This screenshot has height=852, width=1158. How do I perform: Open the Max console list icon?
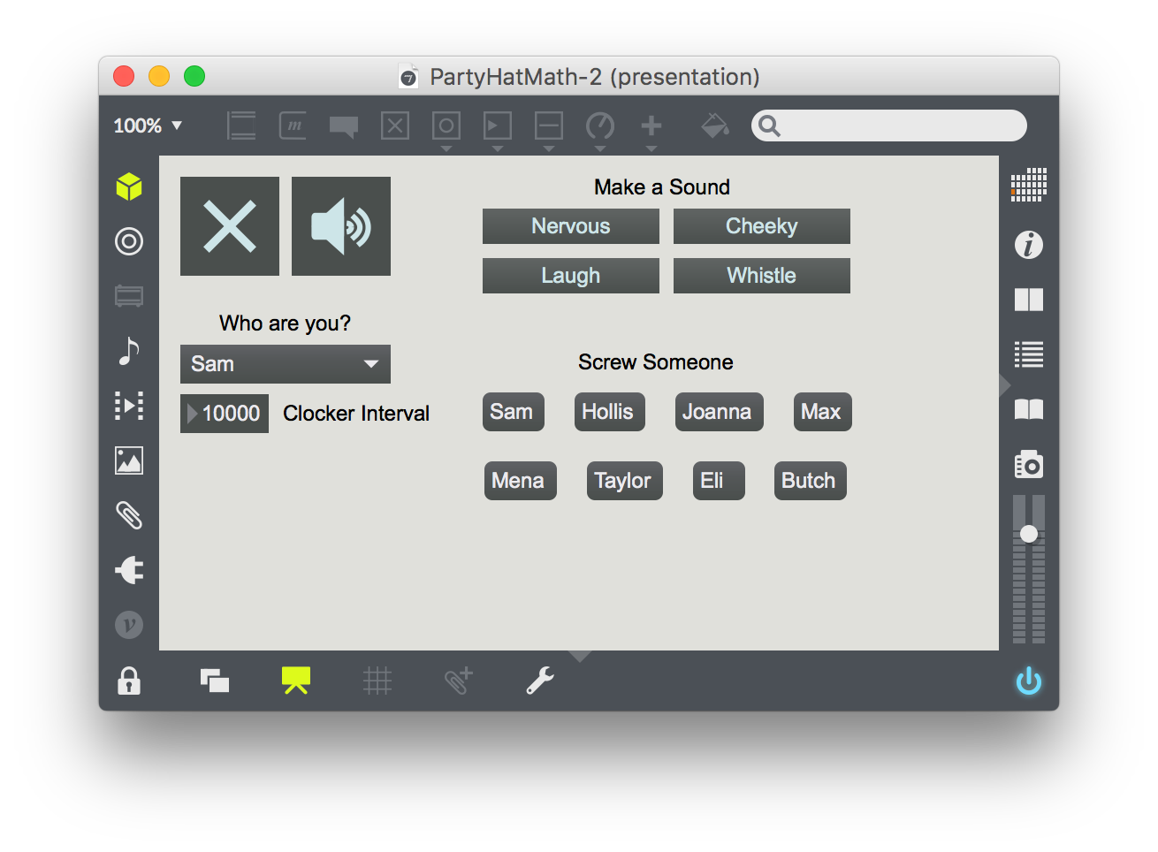[x=1029, y=354]
